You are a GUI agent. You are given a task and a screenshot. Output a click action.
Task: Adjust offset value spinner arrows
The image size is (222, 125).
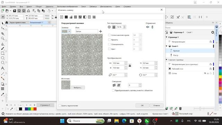point(140,85)
